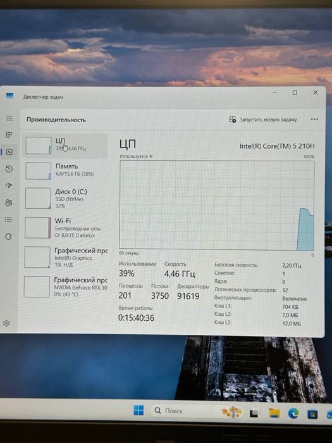Open the Windows Start button
Image resolution: width=332 pixels, height=443 pixels.
click(138, 411)
